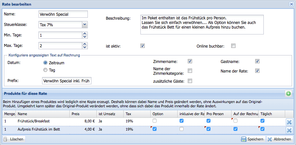Open the Steuerklasse dropdown
This screenshot has width=296, height=145.
pos(85,24)
